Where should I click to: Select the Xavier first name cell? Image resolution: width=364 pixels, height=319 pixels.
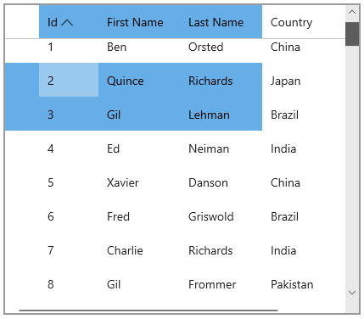click(139, 182)
